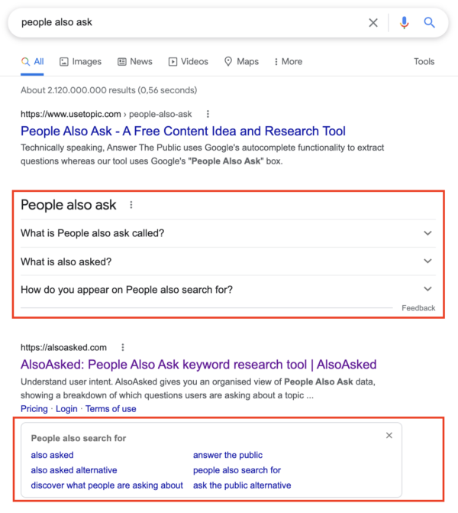
Task: Expand the "What is also asked?" question
Action: (427, 261)
